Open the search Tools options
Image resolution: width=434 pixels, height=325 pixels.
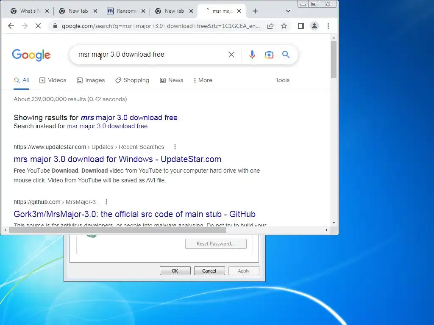[x=282, y=80]
